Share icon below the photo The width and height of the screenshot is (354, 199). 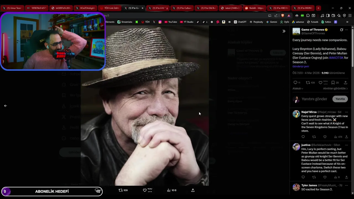click(193, 190)
